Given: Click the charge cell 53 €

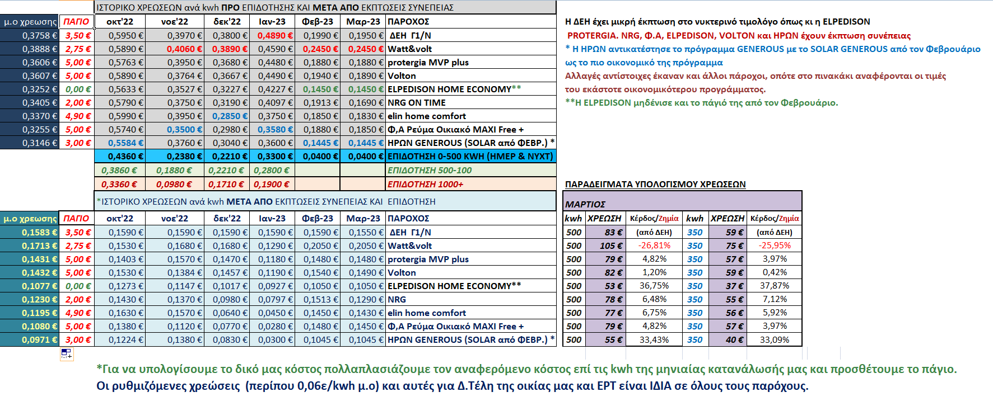Looking at the screenshot, I should [605, 286].
